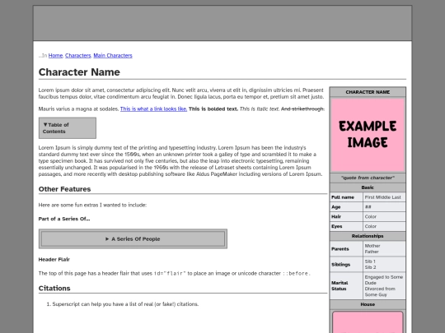
Task: Click the 'Header Flair' subheading
Action: pyautogui.click(x=54, y=259)
